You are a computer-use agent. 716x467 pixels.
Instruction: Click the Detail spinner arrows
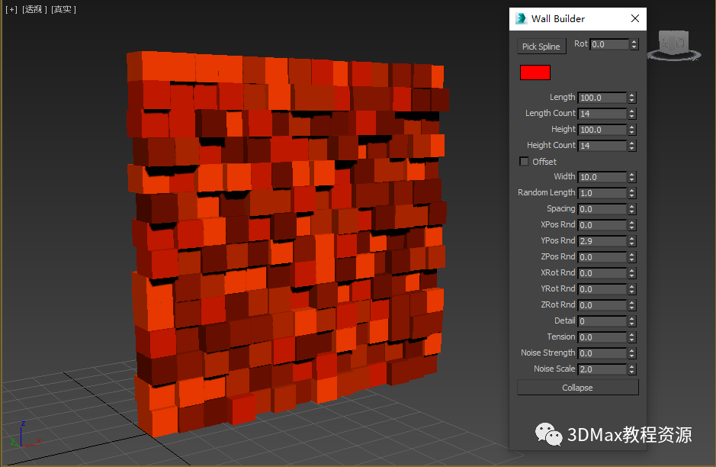click(x=632, y=321)
